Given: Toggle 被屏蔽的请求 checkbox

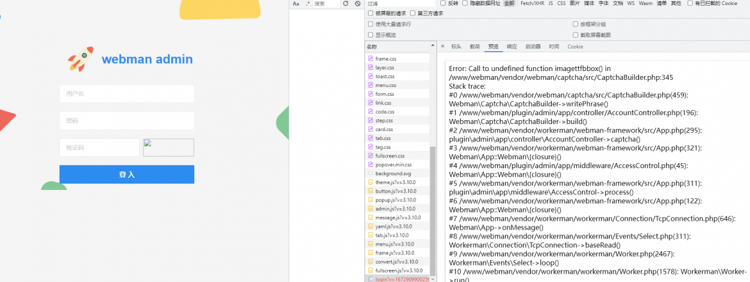Looking at the screenshot, I should tap(371, 13).
